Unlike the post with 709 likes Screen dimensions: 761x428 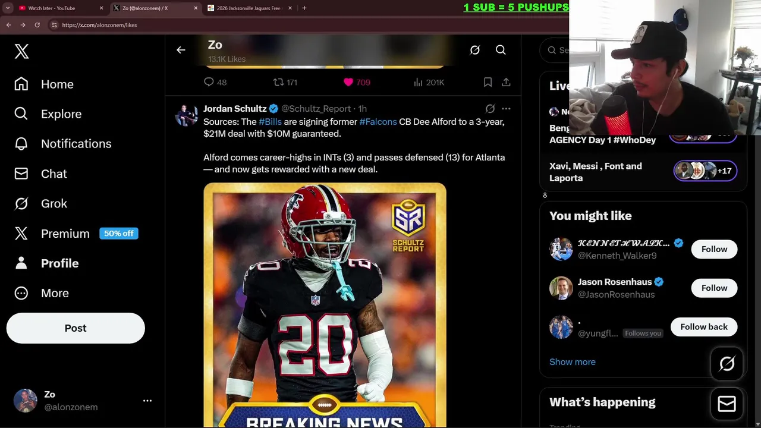point(348,82)
